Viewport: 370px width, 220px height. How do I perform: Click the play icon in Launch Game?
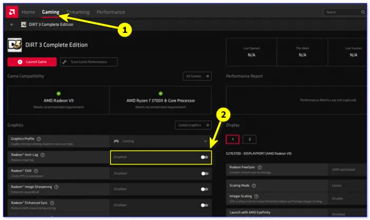click(x=20, y=62)
